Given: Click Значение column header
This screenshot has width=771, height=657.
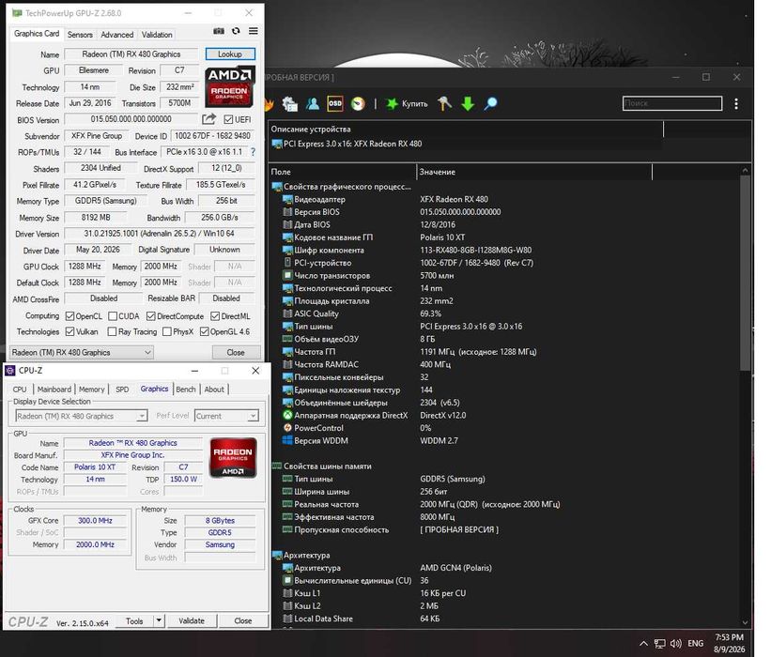Looking at the screenshot, I should point(534,172).
